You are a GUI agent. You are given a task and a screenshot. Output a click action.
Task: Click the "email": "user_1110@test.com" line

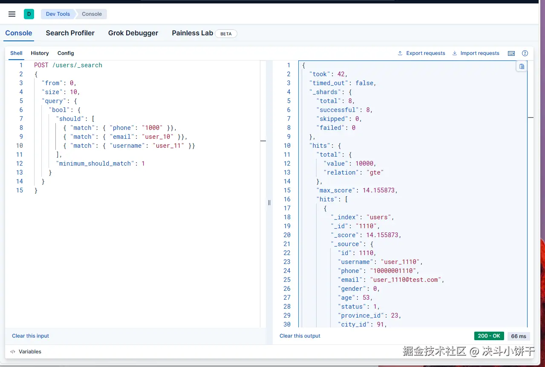pyautogui.click(x=391, y=280)
